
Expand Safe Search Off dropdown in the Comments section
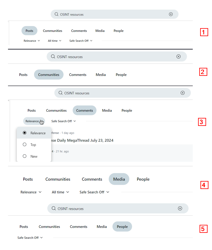point(63,121)
